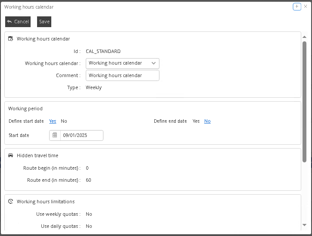Image resolution: width=312 pixels, height=236 pixels.
Task: Choose No for Define end date
Action: (207, 121)
